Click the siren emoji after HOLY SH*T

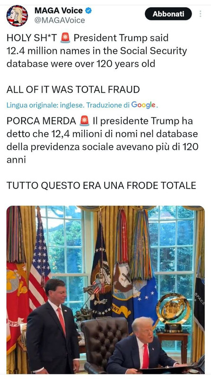point(65,38)
